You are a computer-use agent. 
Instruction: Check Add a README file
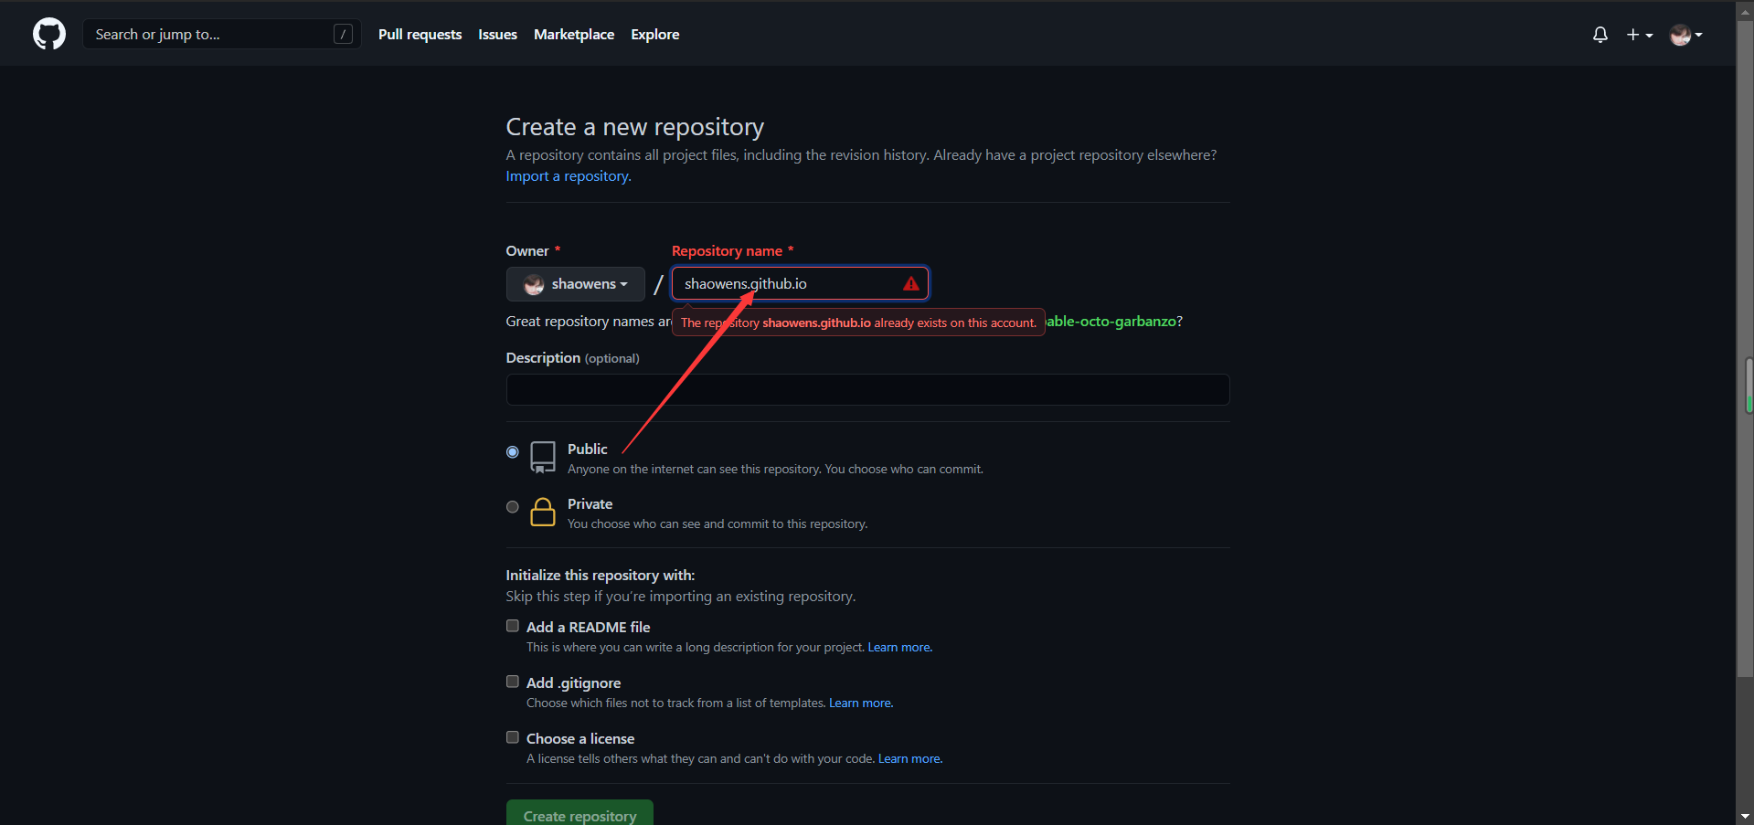513,626
